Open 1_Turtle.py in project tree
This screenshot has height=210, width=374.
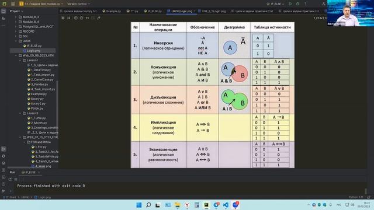[x=36, y=118]
